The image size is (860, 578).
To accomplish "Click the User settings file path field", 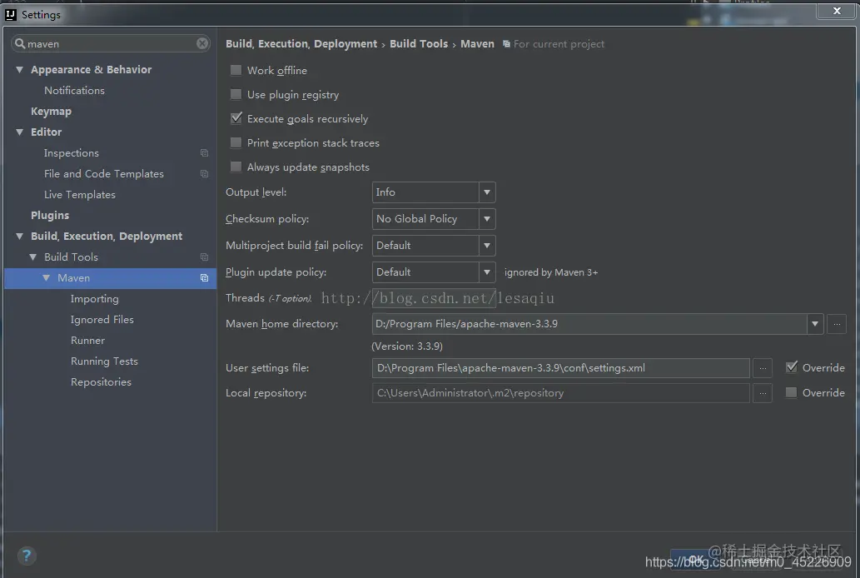I will point(560,368).
